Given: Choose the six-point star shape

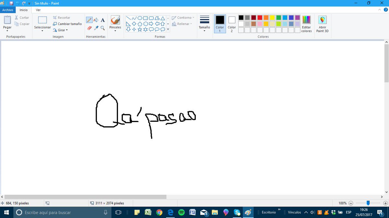Looking at the screenshot, I should pos(146,29).
